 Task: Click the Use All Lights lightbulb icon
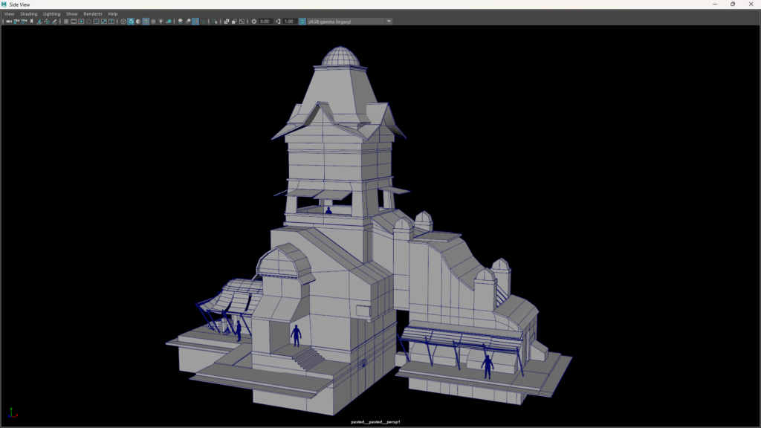coord(162,22)
